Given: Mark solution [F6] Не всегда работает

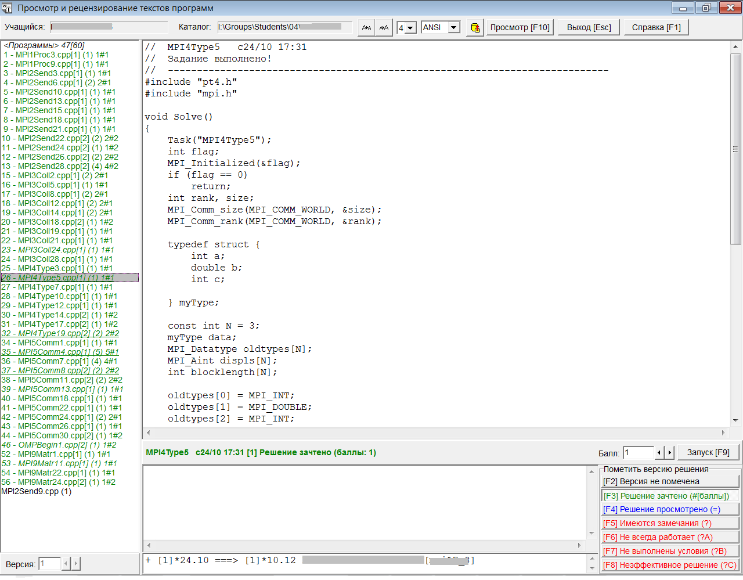Looking at the screenshot, I should pyautogui.click(x=670, y=537).
